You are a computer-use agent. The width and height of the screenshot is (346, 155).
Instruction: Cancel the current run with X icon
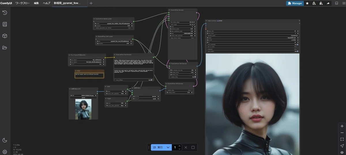186,147
